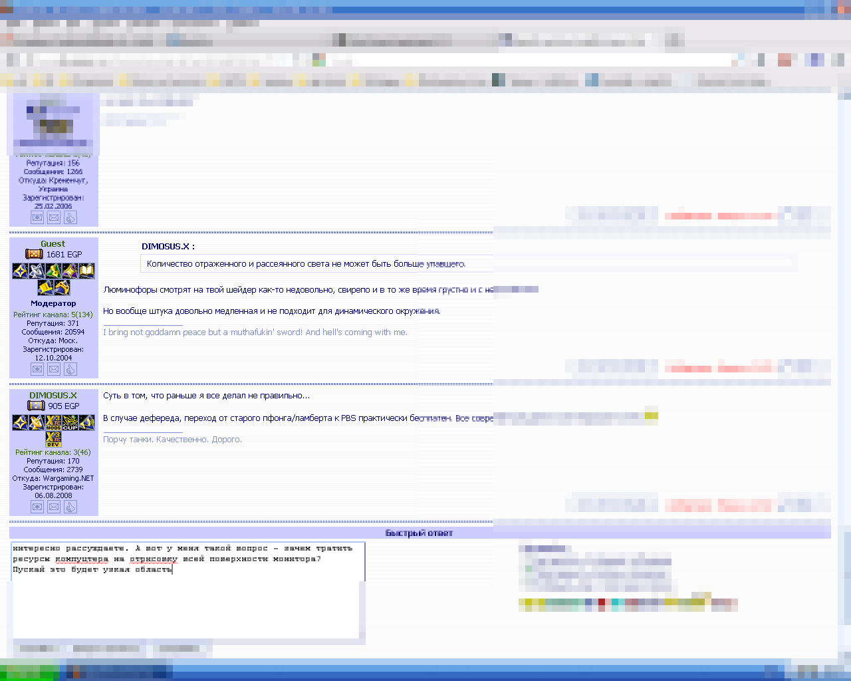Click the X3TC MODS badge of DIMOSUS.X
851x681 pixels.
click(53, 422)
